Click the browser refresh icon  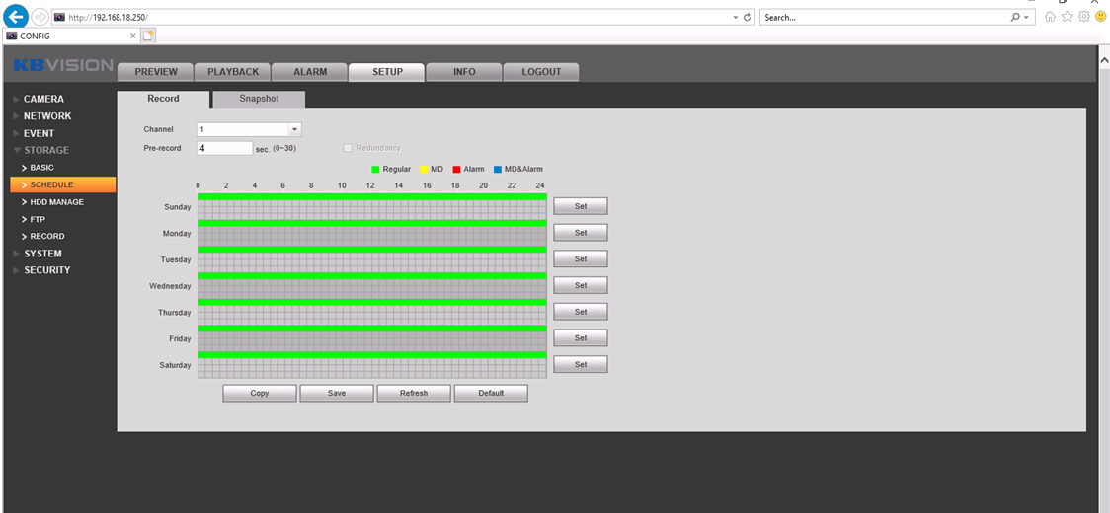748,18
